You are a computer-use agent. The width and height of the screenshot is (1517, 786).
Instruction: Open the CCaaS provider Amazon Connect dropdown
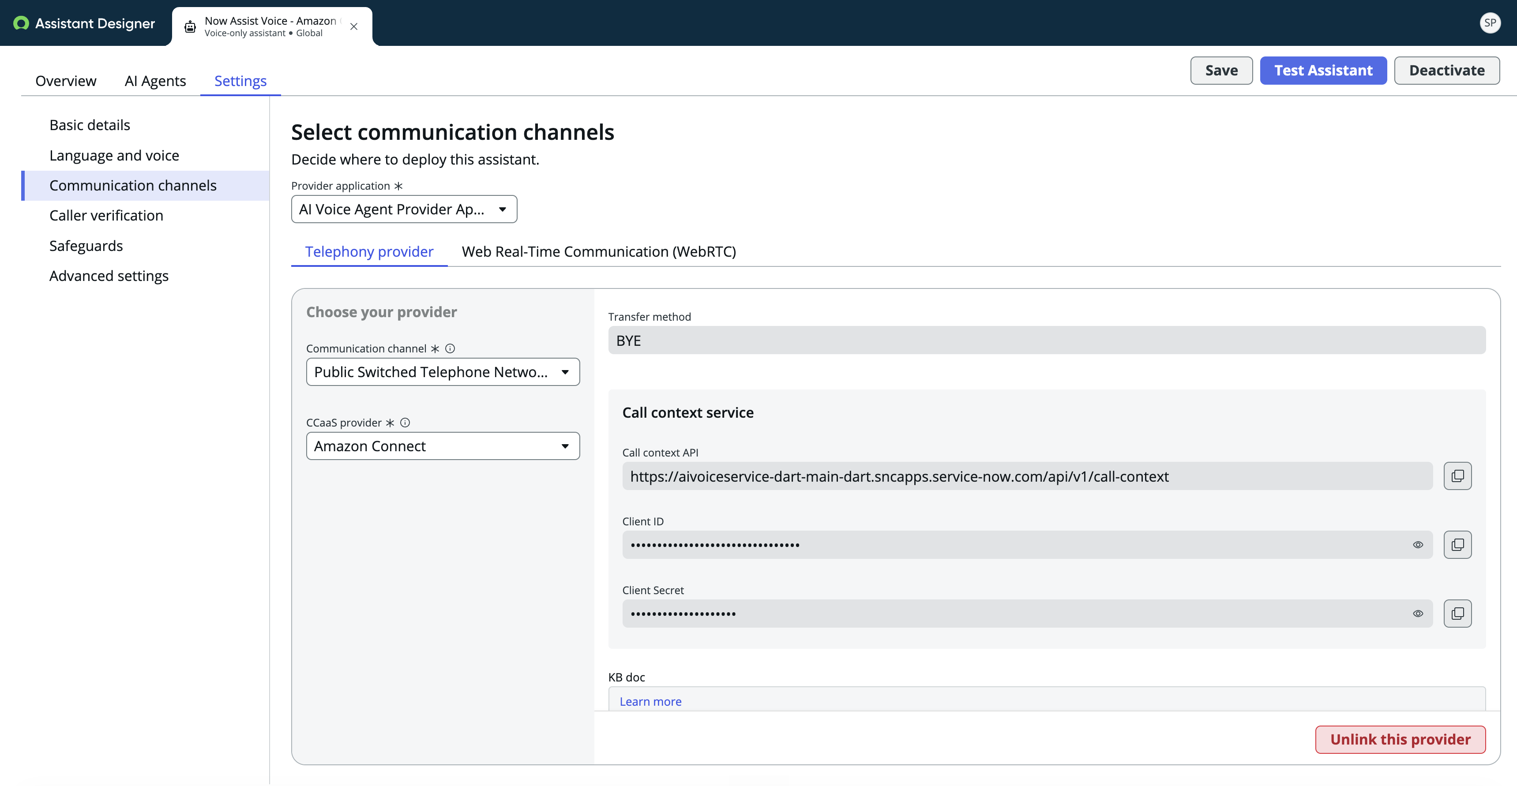(x=443, y=446)
